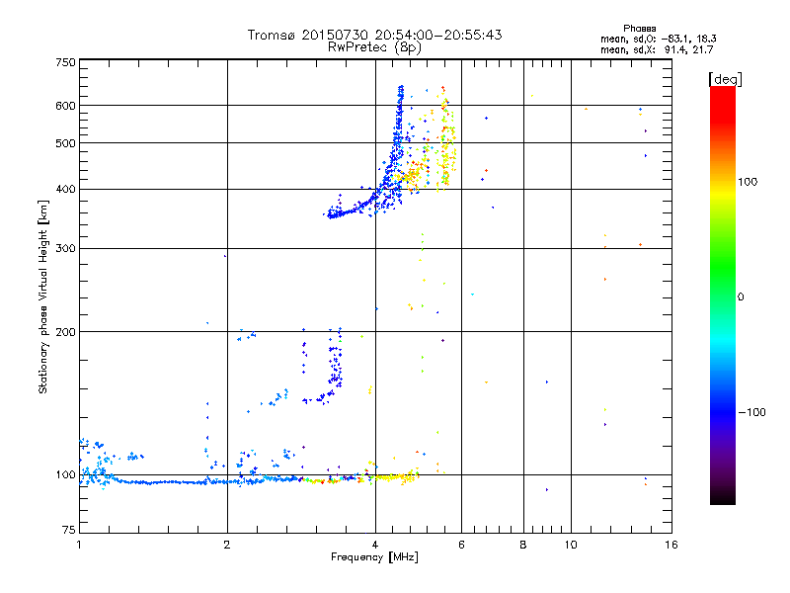Click the mean, sd,O statistics line
This screenshot has width=790, height=593.
pyautogui.click(x=657, y=39)
